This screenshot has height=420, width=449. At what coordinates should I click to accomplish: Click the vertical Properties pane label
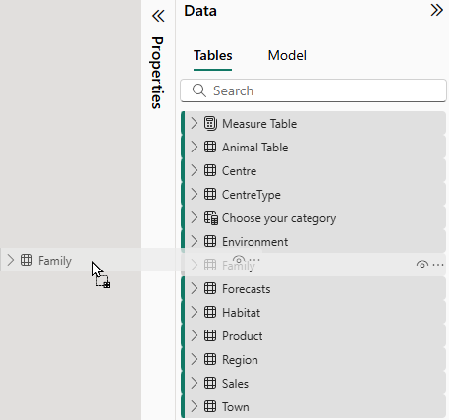pos(157,73)
